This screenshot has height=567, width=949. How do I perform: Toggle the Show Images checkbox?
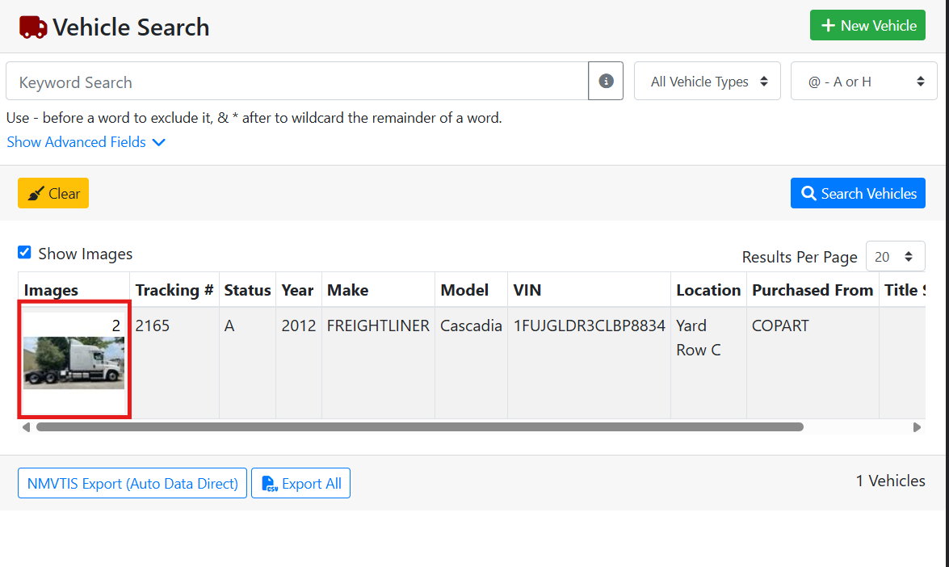pos(24,252)
